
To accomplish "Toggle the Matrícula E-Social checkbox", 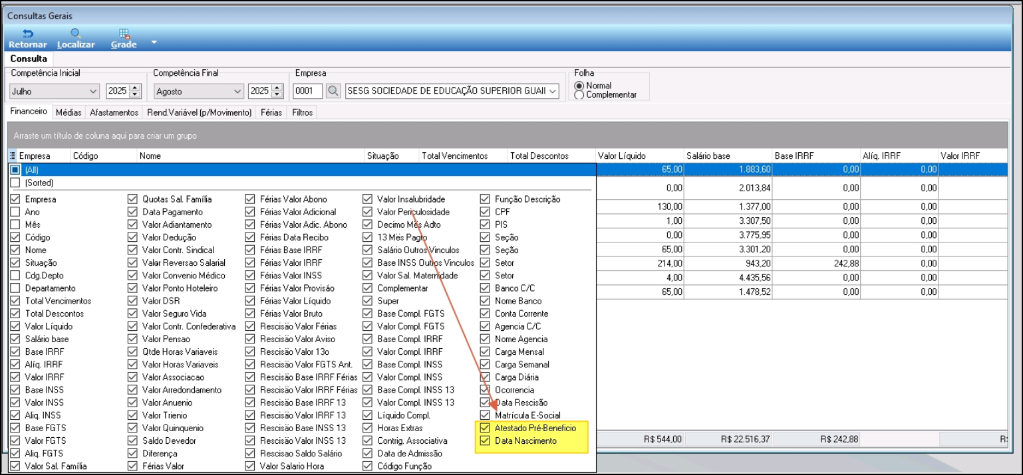I will pyautogui.click(x=485, y=415).
